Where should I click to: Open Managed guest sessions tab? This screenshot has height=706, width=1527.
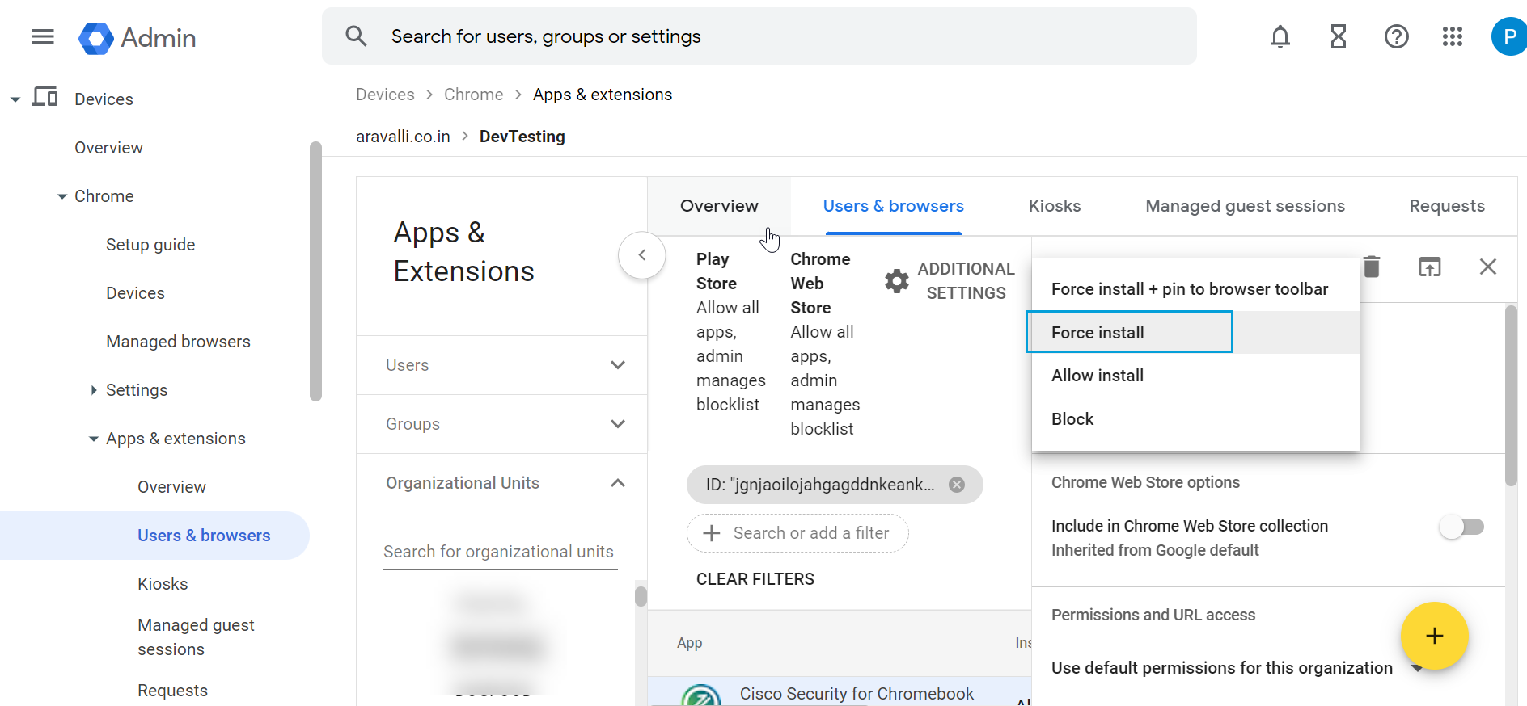coord(1245,206)
